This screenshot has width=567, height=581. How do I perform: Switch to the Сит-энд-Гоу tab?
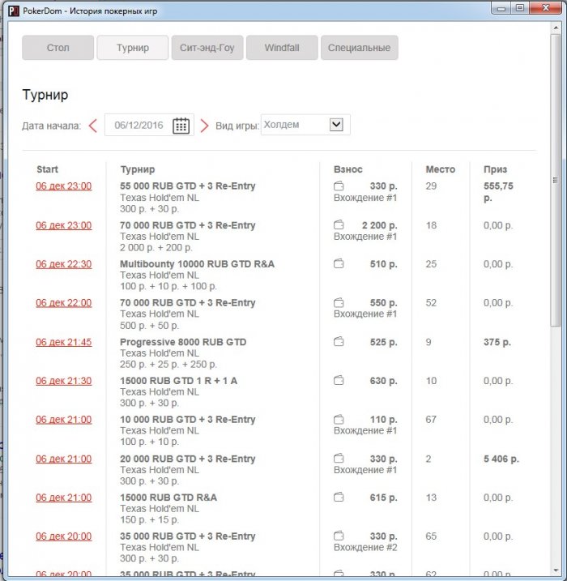coord(207,48)
